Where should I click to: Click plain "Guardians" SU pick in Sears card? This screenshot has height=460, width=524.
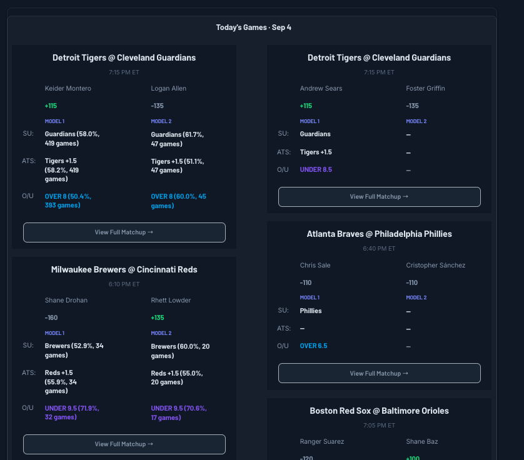point(315,134)
